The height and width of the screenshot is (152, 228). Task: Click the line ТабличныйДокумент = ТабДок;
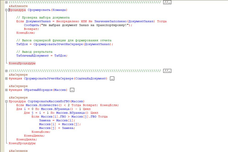42,56
